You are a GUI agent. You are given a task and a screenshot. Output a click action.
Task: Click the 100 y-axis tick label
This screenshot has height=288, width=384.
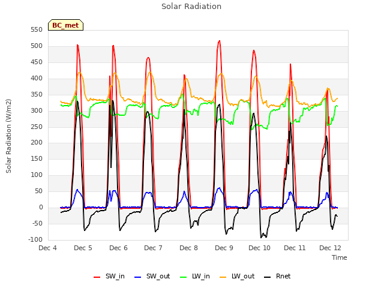[x=37, y=175]
